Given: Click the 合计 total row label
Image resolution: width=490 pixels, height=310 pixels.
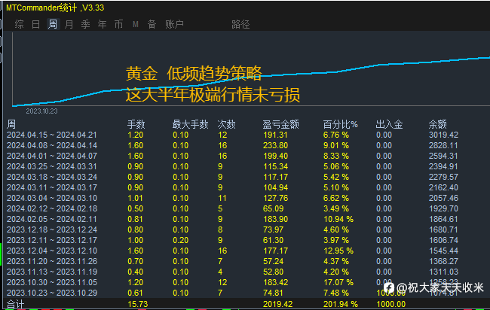Looking at the screenshot, I should point(15,305).
